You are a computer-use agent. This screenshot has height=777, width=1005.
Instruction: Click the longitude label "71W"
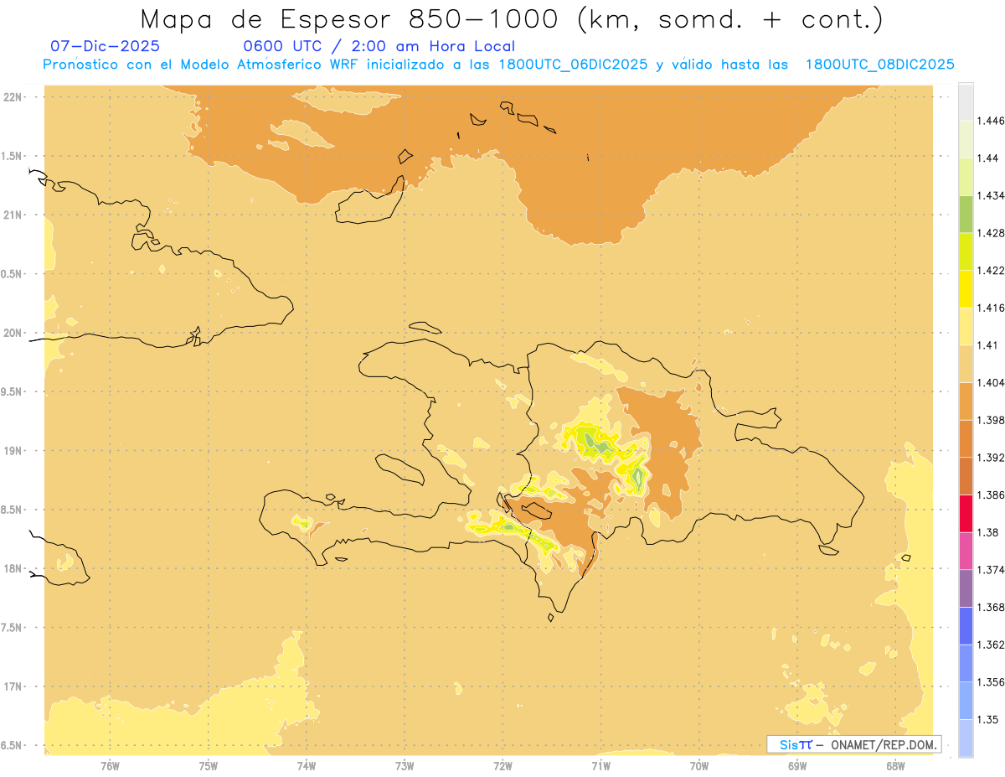[x=600, y=765]
